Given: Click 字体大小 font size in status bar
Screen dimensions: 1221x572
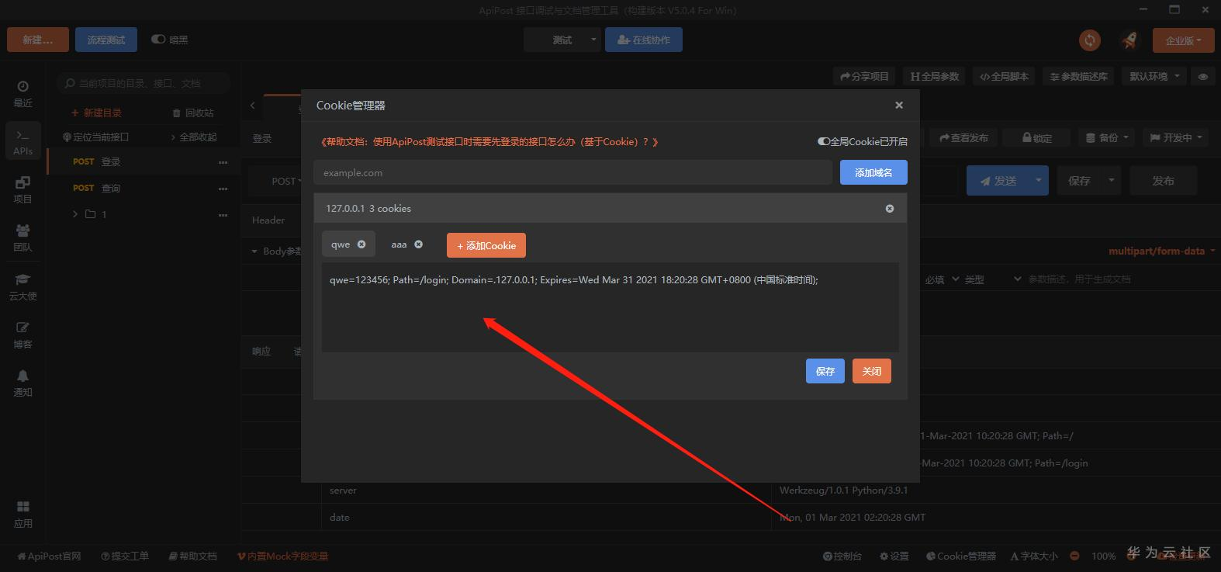Looking at the screenshot, I should pos(1034,556).
